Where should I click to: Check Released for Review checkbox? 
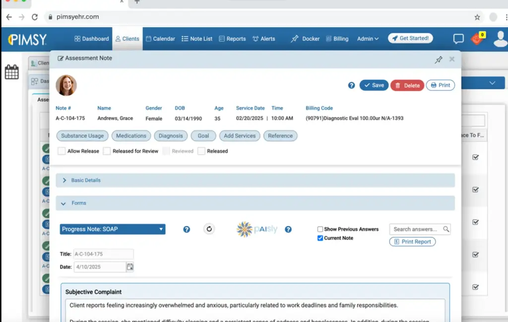[x=107, y=151]
